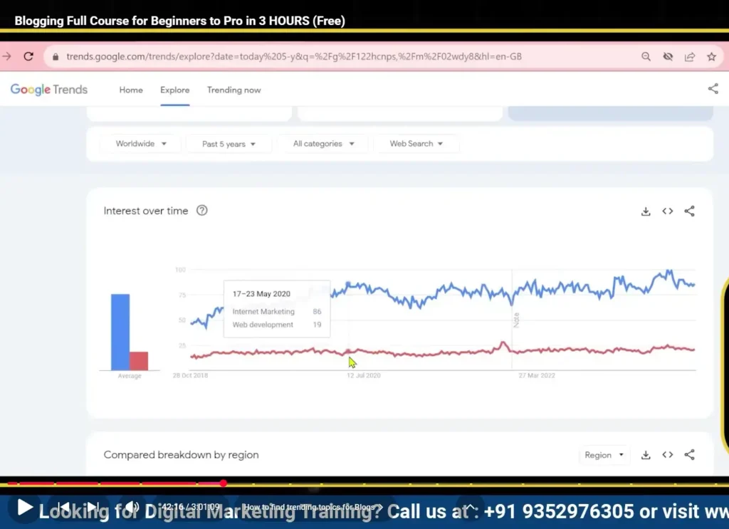
Task: Switch to the Trending now tab
Action: pos(234,90)
